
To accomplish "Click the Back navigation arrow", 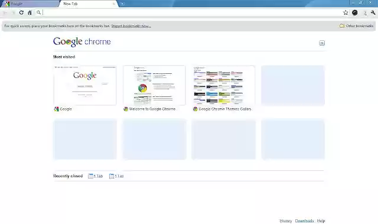I will 5,13.
